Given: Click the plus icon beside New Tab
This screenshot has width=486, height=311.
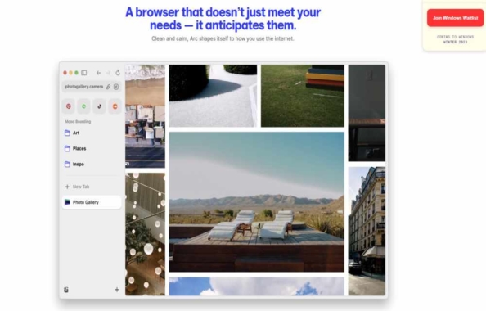Looking at the screenshot, I should (67, 187).
